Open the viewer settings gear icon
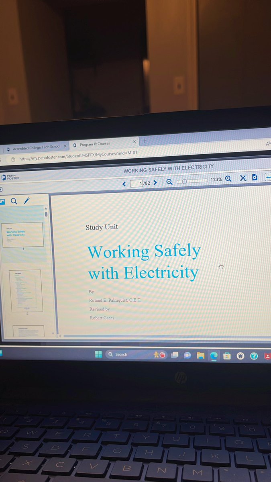 point(255,178)
